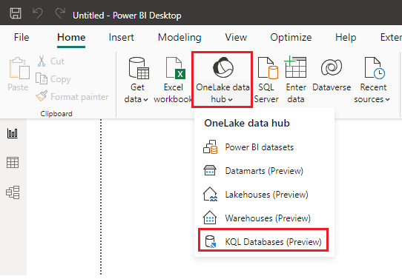
Task: Click the Save icon in title bar
Action: click(x=16, y=13)
